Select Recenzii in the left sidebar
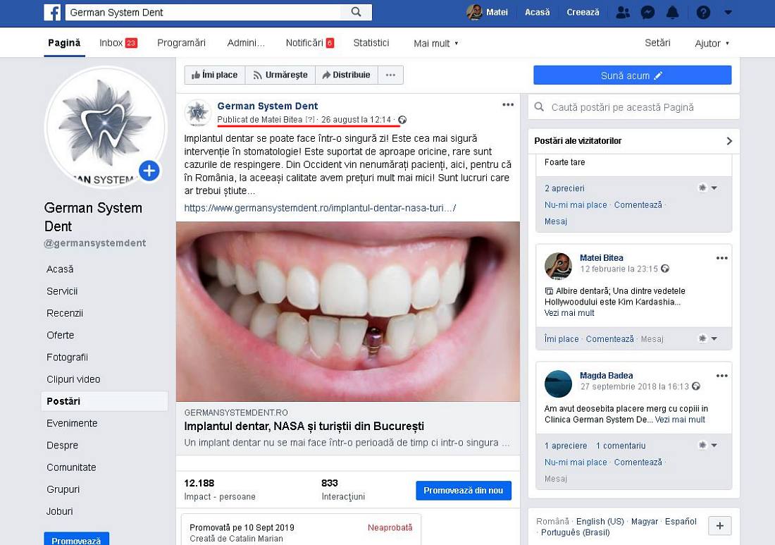 65,313
